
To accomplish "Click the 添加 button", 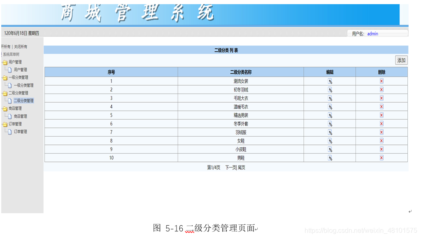I will [x=402, y=60].
